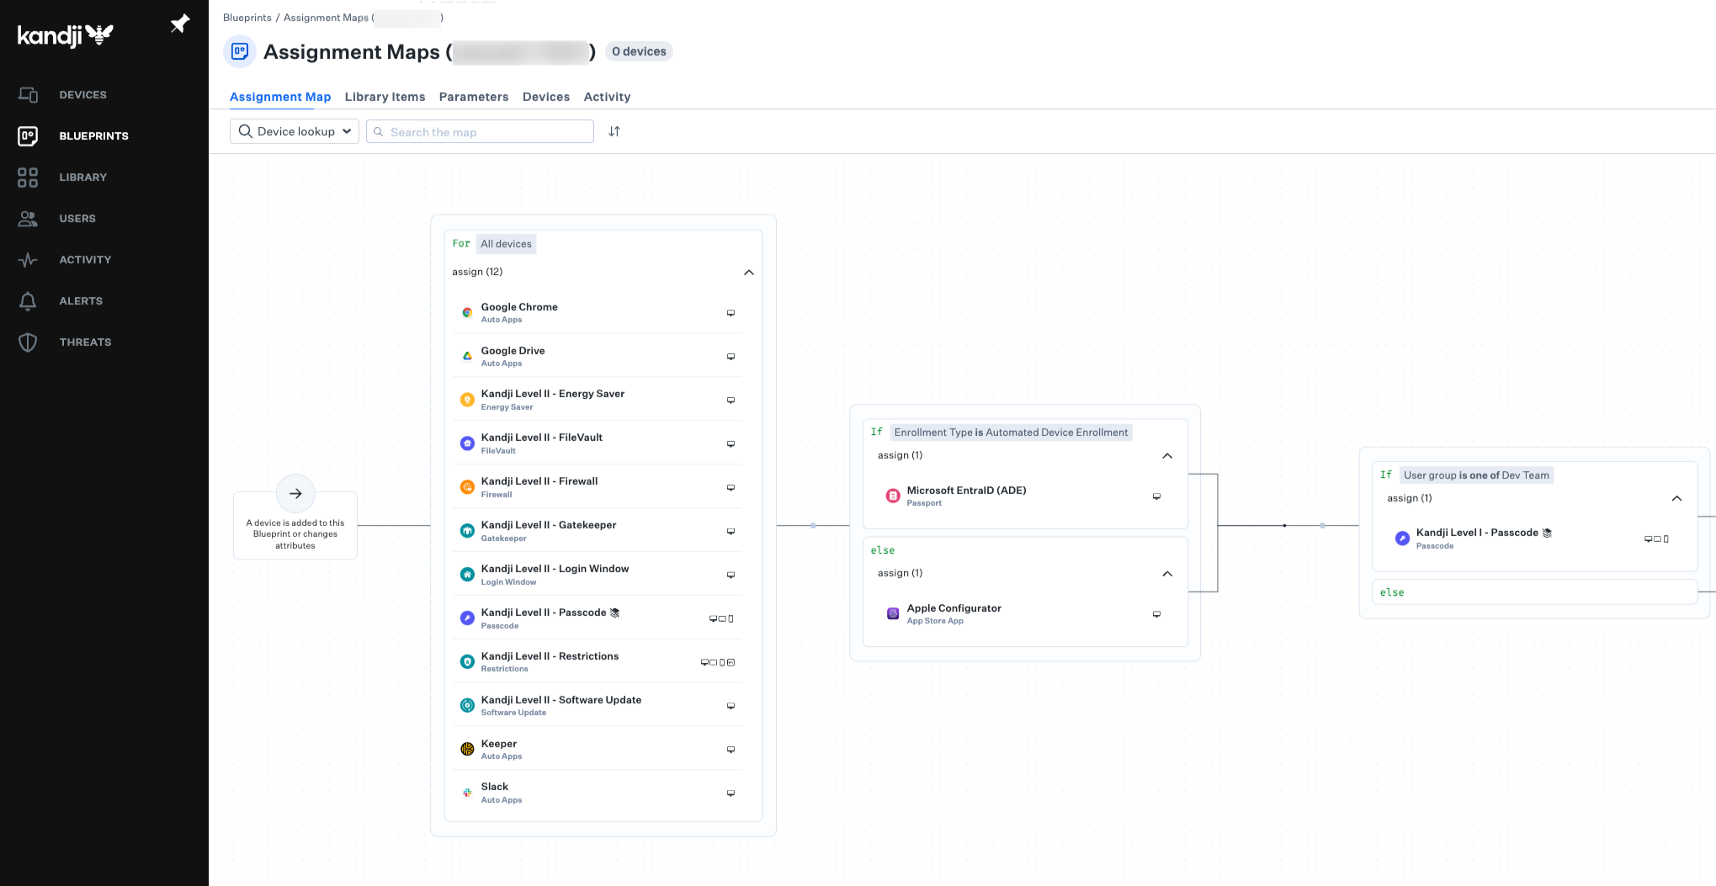The width and height of the screenshot is (1716, 886).
Task: Collapse the Apple Configurator else assign list
Action: [x=1166, y=574]
